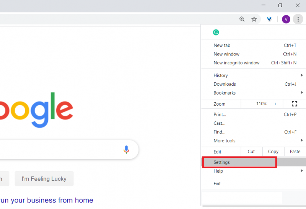306x209 pixels.
Task: Open the run your business from home link
Action: (x=46, y=200)
